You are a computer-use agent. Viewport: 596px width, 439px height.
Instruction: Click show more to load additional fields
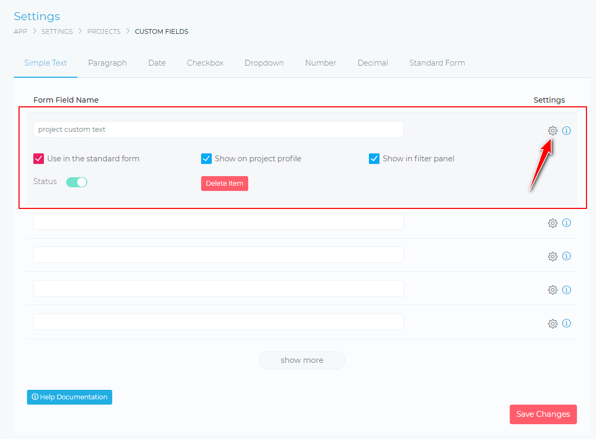click(x=302, y=360)
